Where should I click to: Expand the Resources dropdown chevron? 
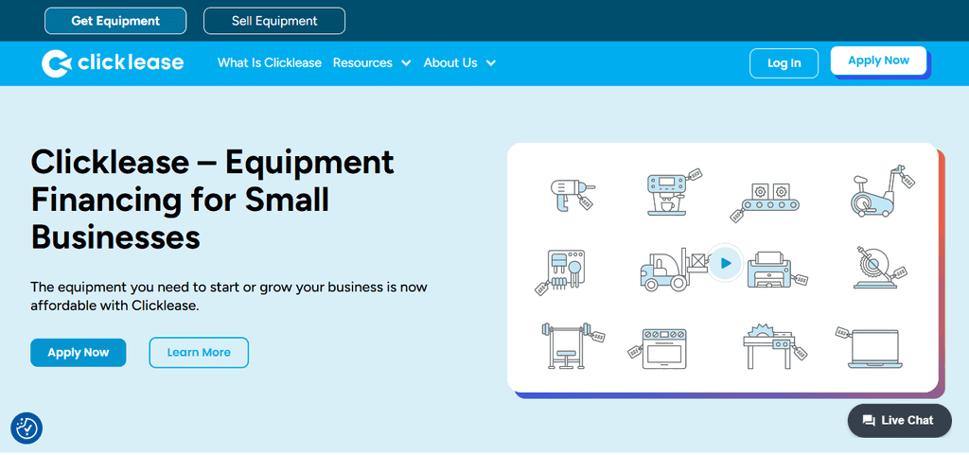tap(406, 63)
